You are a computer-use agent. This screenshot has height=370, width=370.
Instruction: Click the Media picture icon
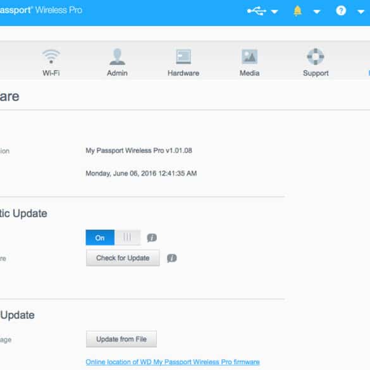pos(250,57)
